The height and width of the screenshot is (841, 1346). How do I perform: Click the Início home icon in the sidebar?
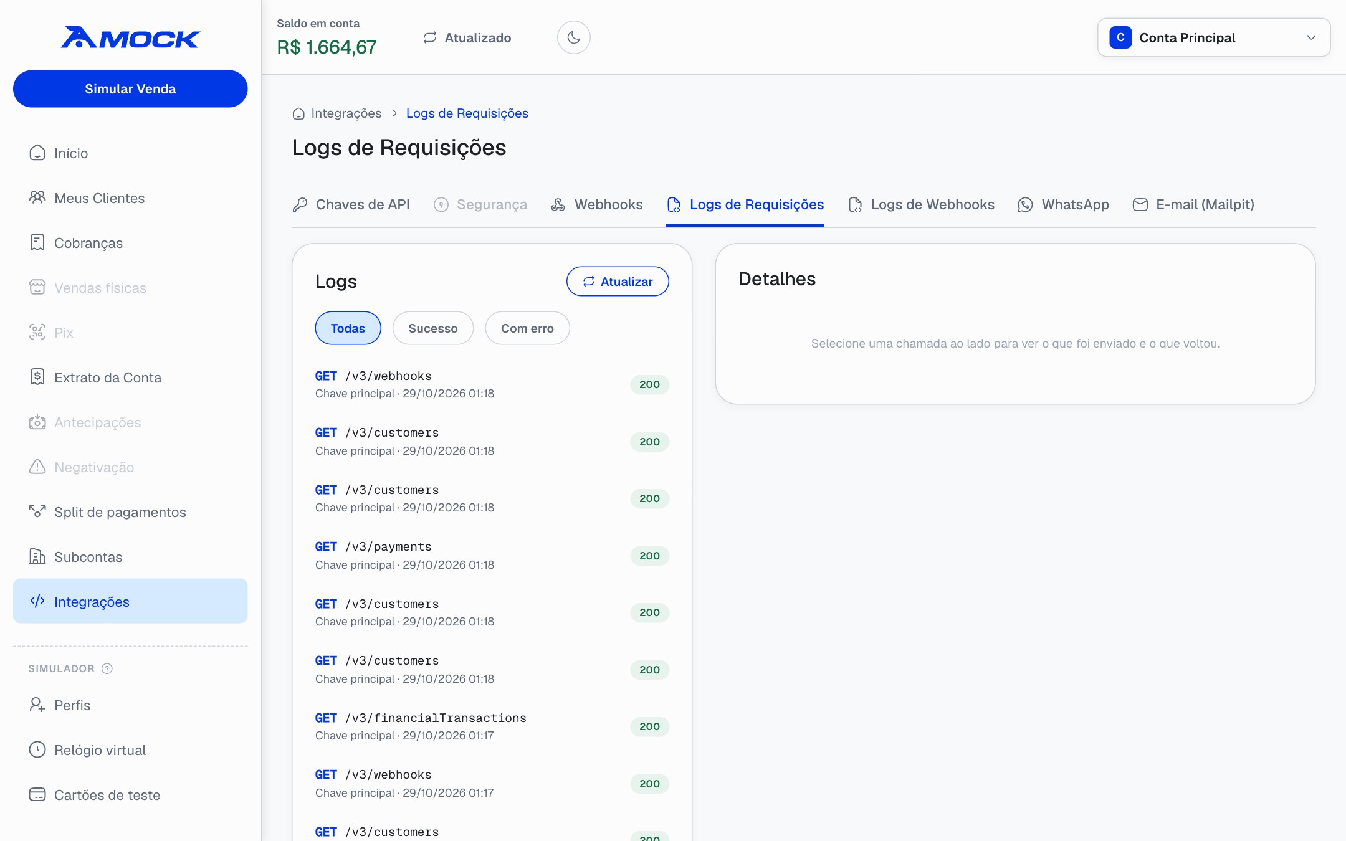37,153
